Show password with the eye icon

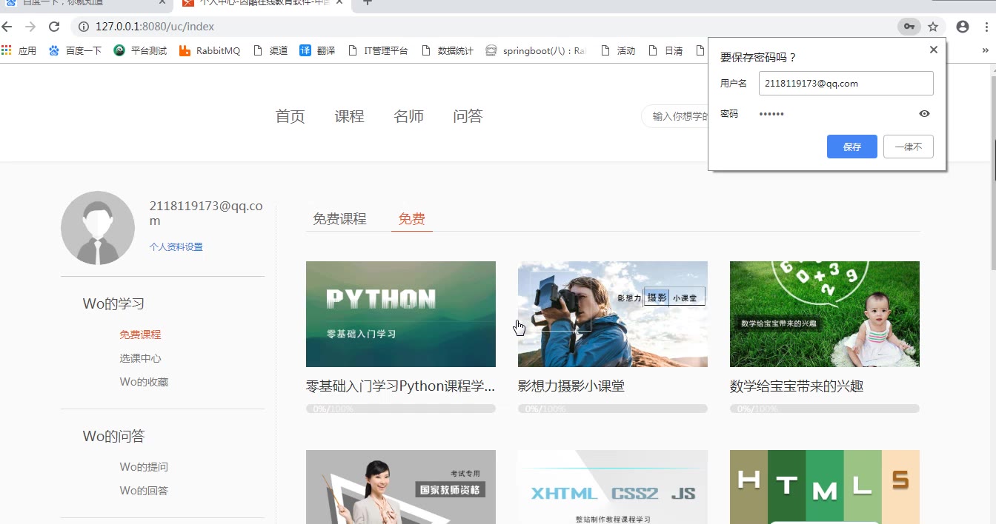pyautogui.click(x=924, y=114)
